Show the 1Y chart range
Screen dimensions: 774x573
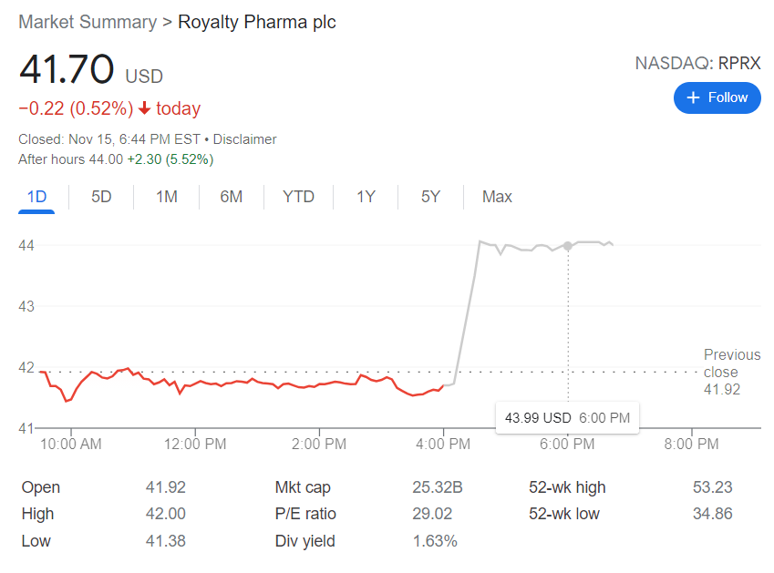366,197
